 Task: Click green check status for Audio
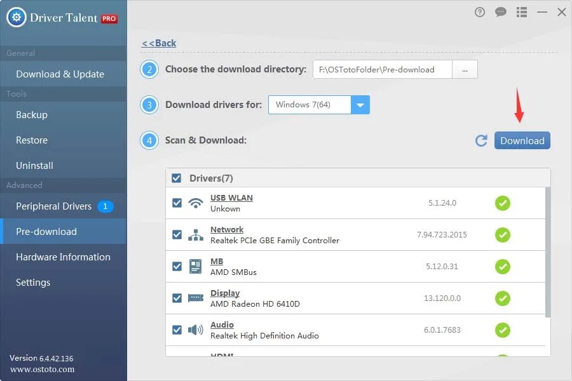pos(502,330)
